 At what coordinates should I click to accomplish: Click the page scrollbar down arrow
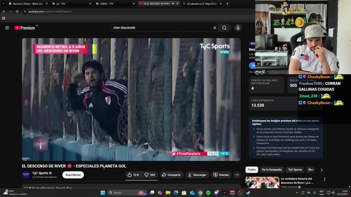pos(349,187)
